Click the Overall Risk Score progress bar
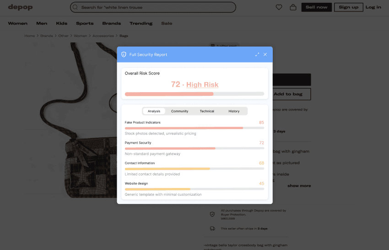The image size is (389, 250). point(194,94)
